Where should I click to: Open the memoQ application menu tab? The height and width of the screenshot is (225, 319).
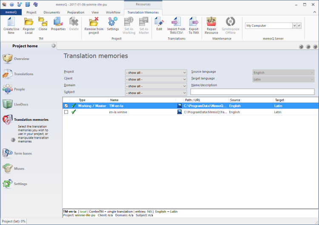(11, 12)
